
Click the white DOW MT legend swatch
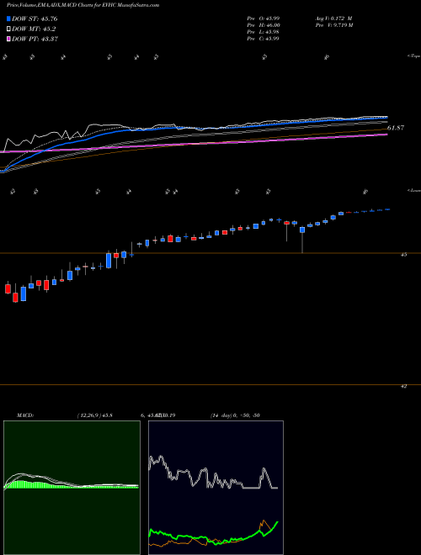(x=8, y=29)
